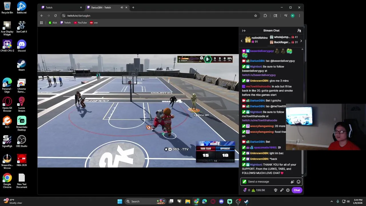Mute the DariusGBN tab audio
The width and height of the screenshot is (366, 206).
coord(122,7)
